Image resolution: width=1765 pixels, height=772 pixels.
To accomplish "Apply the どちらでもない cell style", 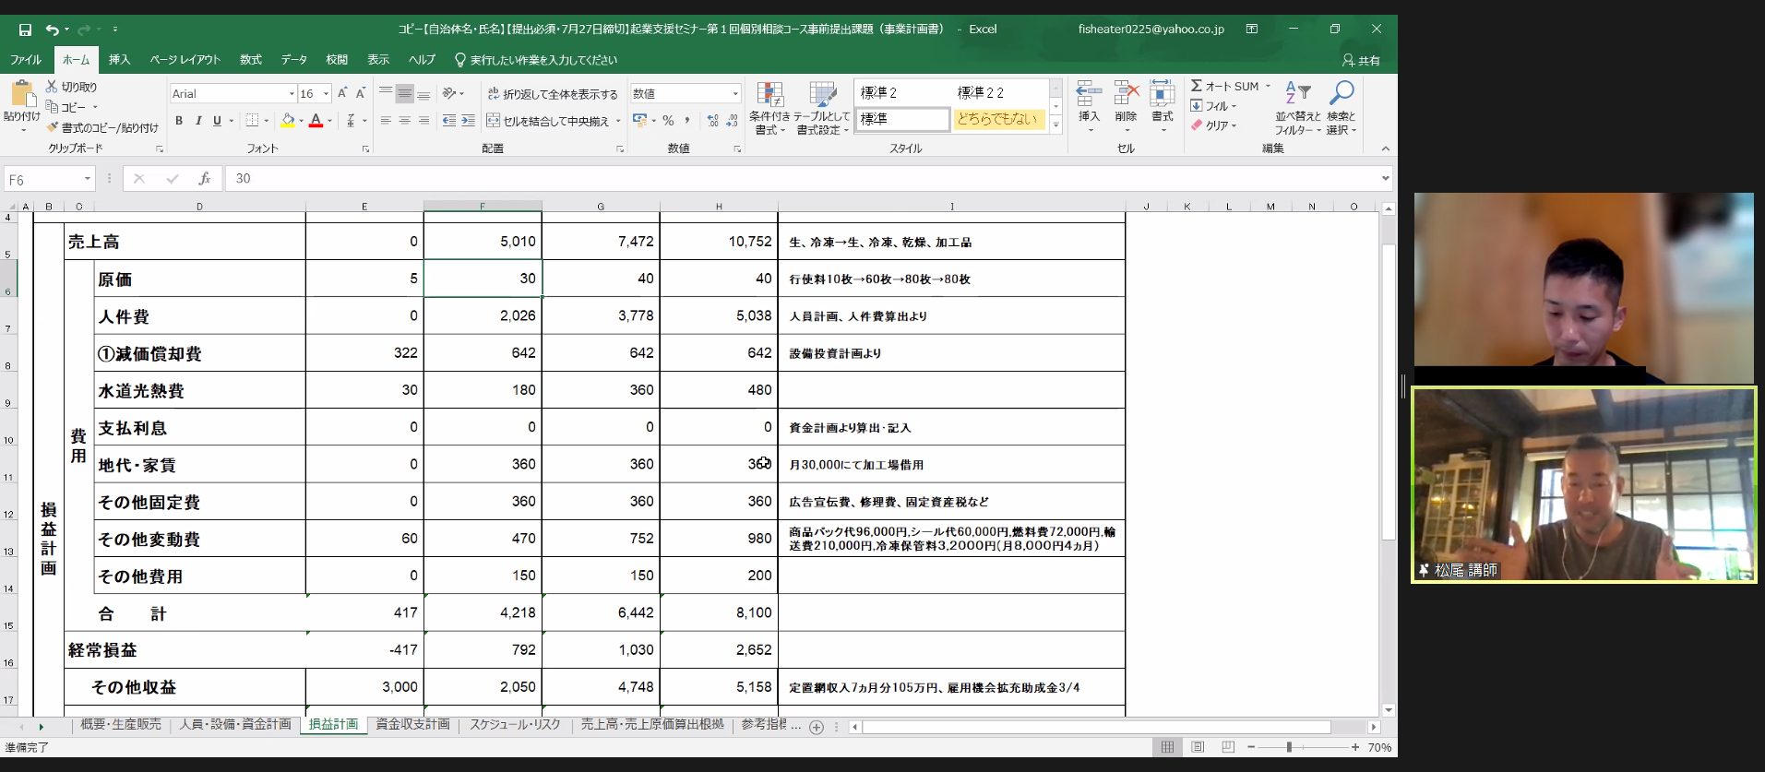I will [997, 119].
